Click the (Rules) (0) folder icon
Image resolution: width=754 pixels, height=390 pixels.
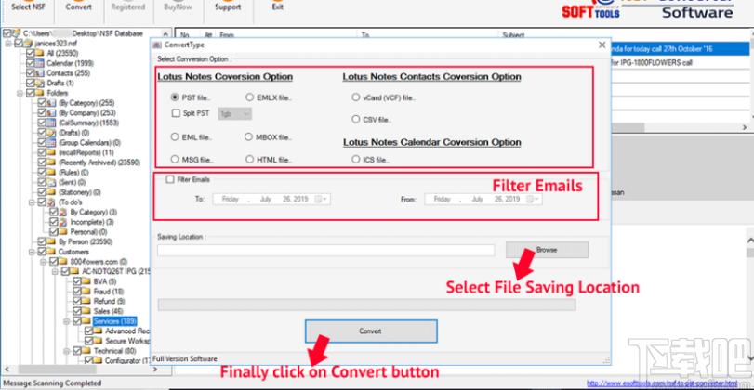tap(52, 173)
